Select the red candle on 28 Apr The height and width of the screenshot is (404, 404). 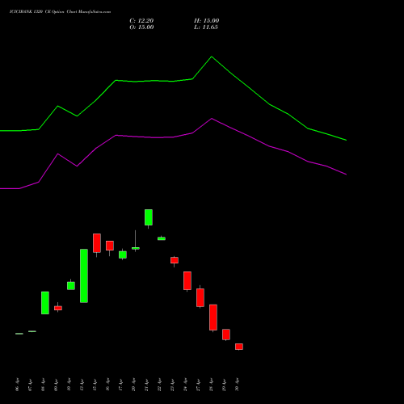(213, 318)
